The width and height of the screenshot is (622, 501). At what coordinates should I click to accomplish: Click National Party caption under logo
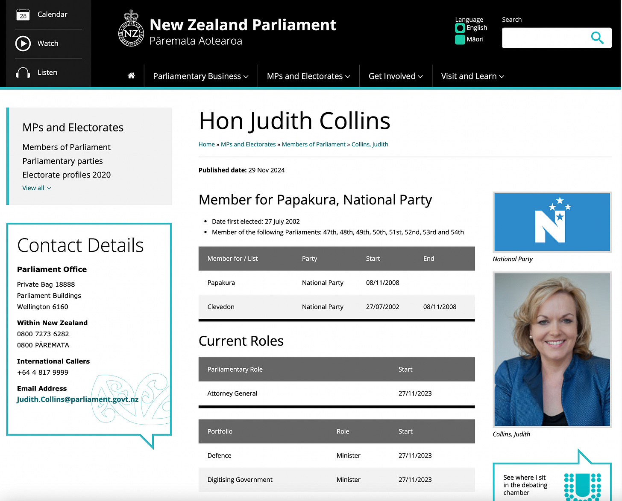[513, 259]
